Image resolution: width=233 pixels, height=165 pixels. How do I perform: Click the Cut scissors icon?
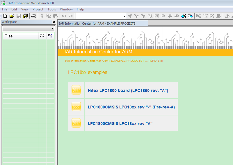click(x=42, y=16)
